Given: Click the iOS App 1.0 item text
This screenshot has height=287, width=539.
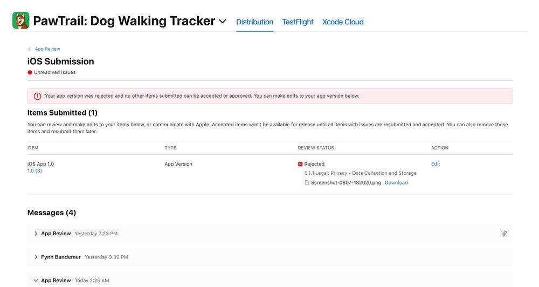Looking at the screenshot, I should click(40, 164).
